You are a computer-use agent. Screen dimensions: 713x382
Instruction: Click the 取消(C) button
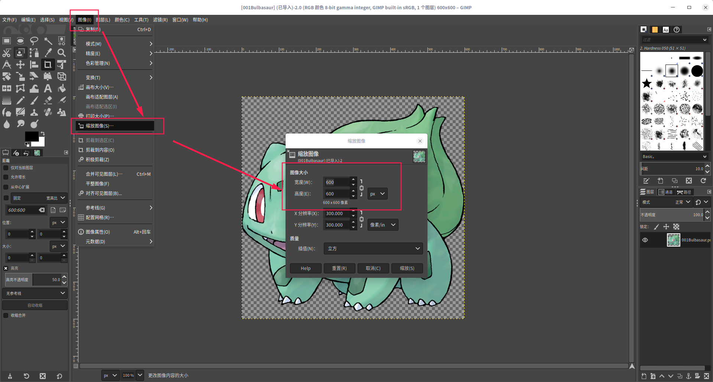(373, 268)
